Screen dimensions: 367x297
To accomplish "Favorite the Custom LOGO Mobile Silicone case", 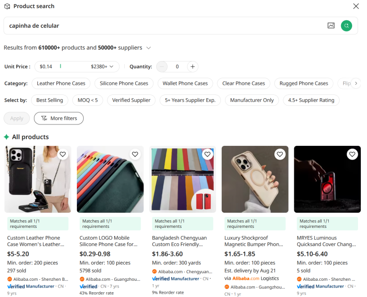I will (x=135, y=154).
